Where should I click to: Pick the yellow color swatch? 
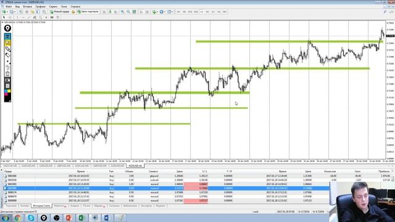pyautogui.click(x=9, y=91)
